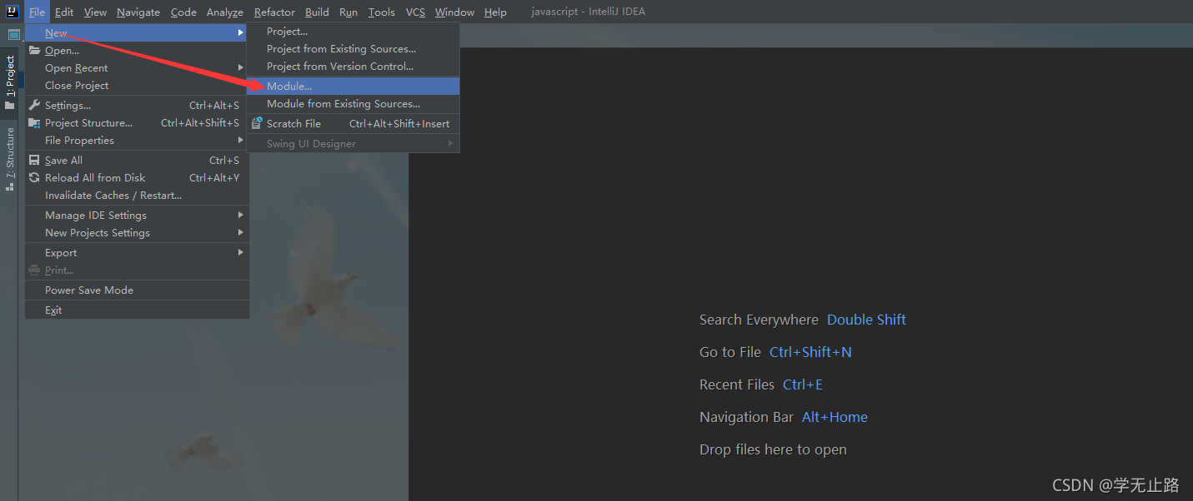Viewport: 1193px width, 501px height.
Task: Select Module... from the New submenu
Action: pyautogui.click(x=290, y=86)
